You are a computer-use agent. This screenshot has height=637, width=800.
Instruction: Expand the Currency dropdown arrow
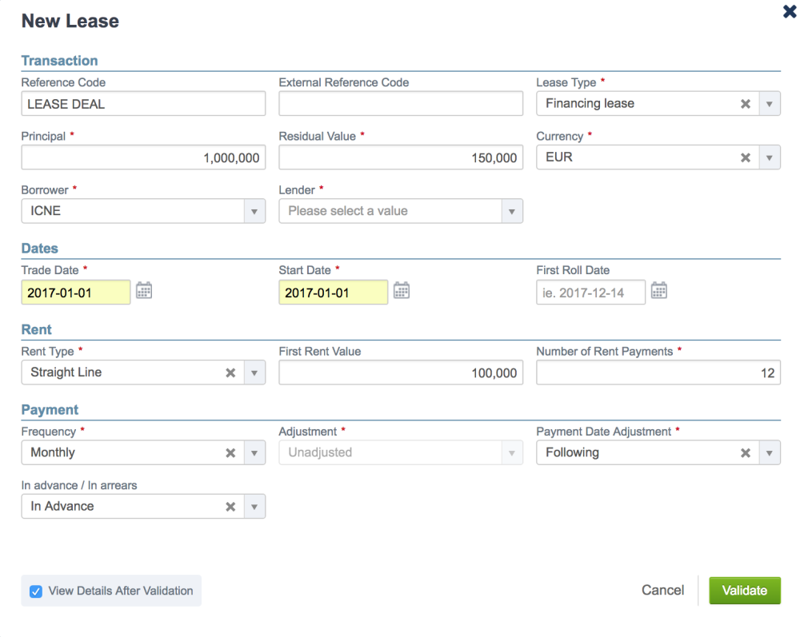770,157
